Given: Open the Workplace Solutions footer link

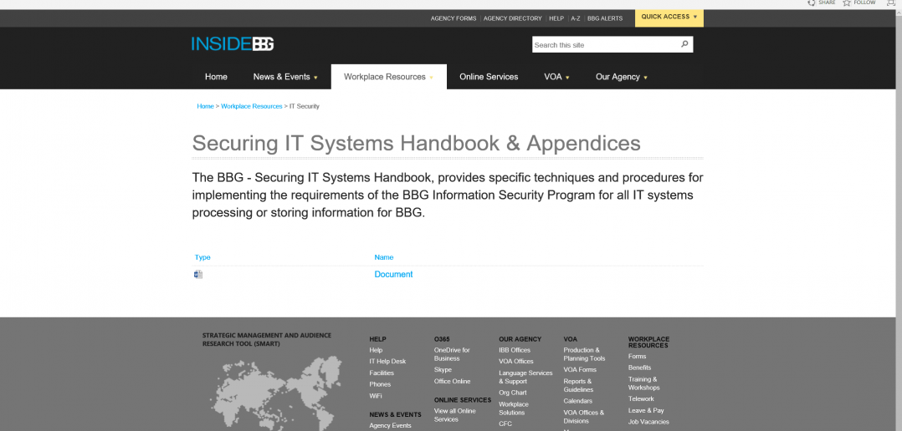Looking at the screenshot, I should pos(514,408).
